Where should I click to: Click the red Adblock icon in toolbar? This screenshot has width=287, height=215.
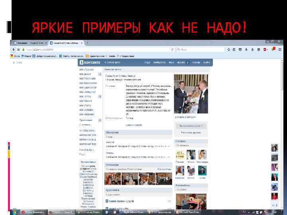[x=265, y=49]
